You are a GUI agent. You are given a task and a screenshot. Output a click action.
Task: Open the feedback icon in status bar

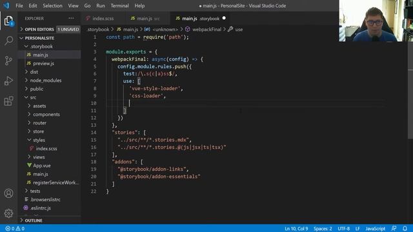click(x=394, y=229)
